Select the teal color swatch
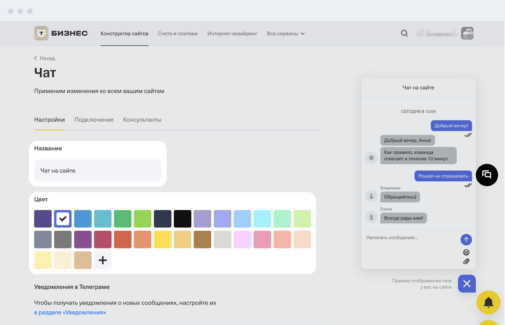505x325 pixels. 103,219
